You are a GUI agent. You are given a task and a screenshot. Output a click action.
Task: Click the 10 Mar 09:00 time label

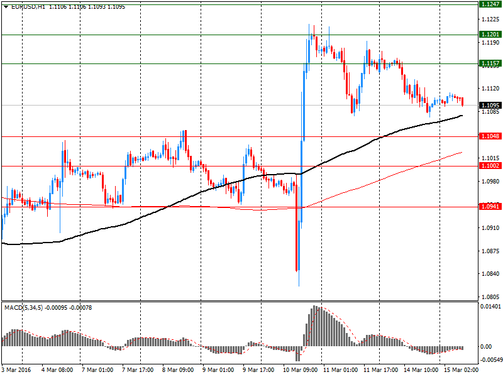(x=301, y=370)
